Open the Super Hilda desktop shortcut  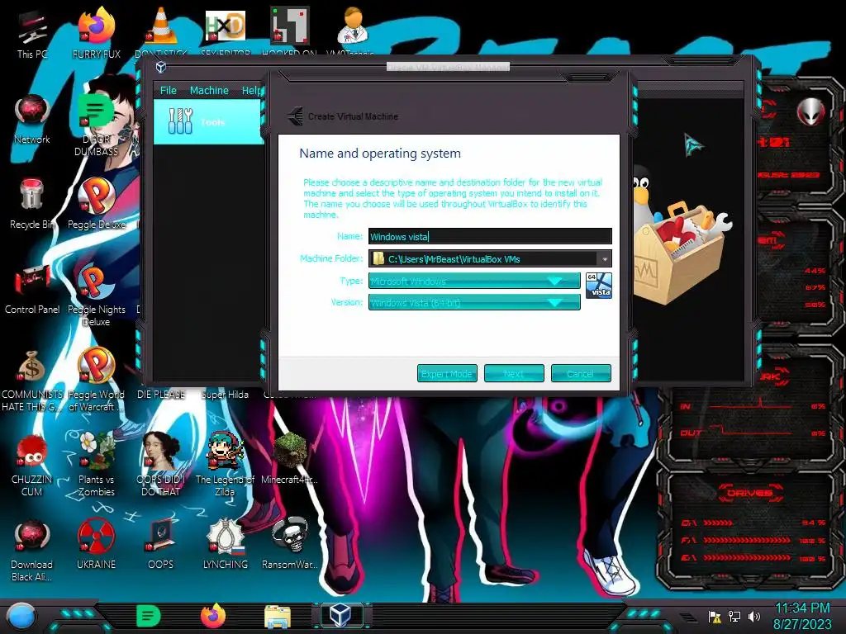coord(225,395)
